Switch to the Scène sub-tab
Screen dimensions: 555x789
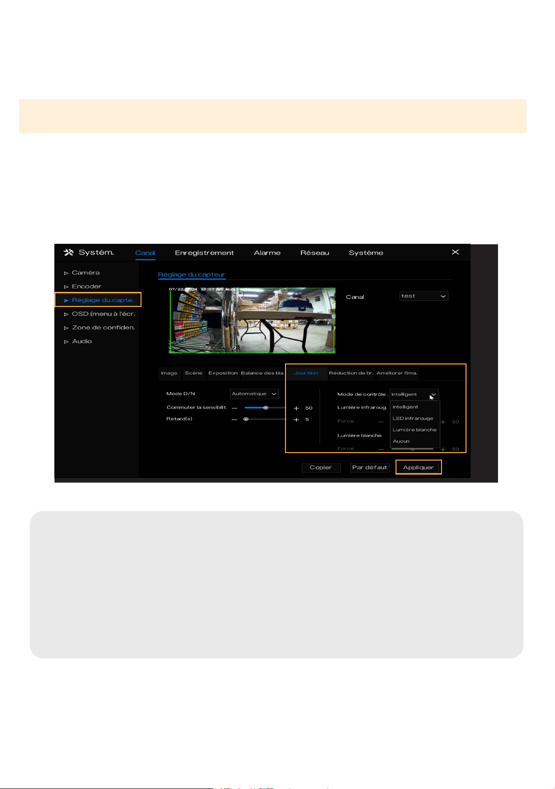coord(193,373)
